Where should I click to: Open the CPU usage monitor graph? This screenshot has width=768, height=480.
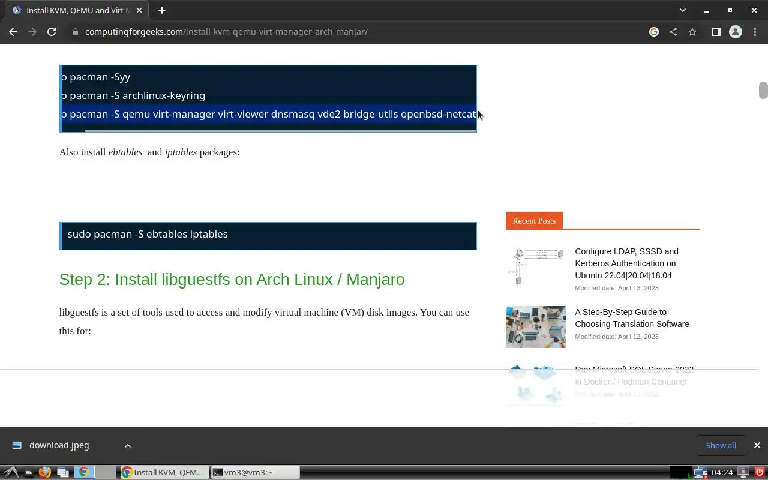(680, 472)
